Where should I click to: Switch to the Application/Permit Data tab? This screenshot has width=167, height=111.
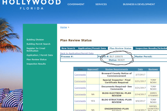coord(92,48)
